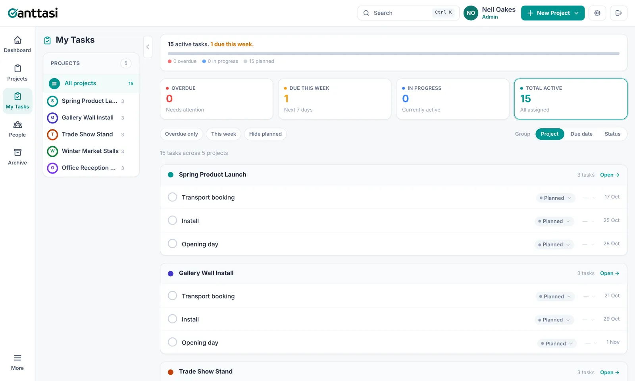Select Trade Show Stand T icon
The image size is (635, 381).
52,135
